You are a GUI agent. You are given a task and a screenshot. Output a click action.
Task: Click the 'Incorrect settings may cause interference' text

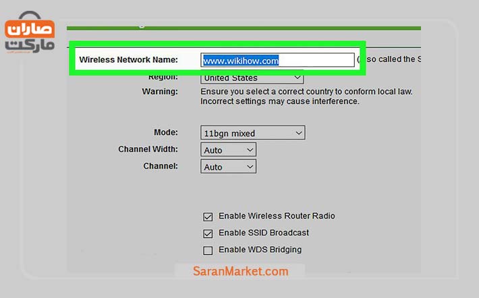tap(280, 102)
